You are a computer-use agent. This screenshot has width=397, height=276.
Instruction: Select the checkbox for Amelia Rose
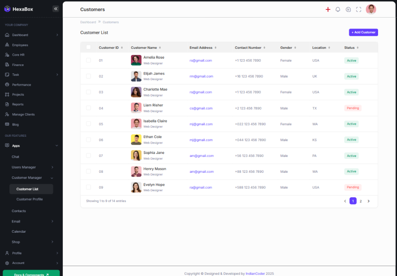coord(89,60)
